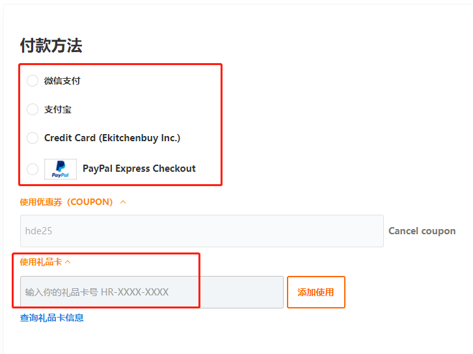Collapse the 使用礼品卡 section title

pyautogui.click(x=41, y=262)
